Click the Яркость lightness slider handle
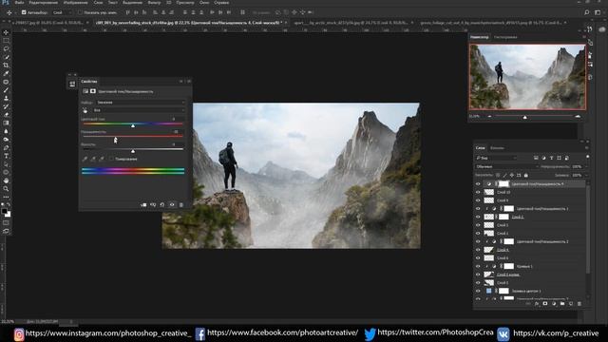Image resolution: width=608 pixels, height=342 pixels. tap(133, 151)
